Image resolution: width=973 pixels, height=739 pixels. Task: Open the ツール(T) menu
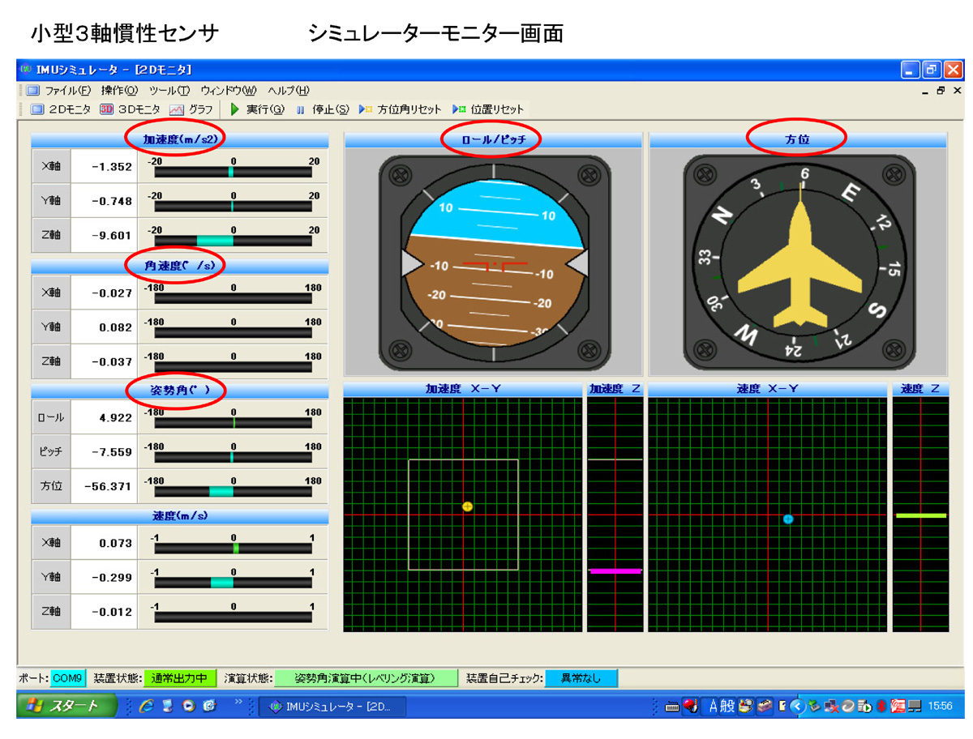point(169,91)
